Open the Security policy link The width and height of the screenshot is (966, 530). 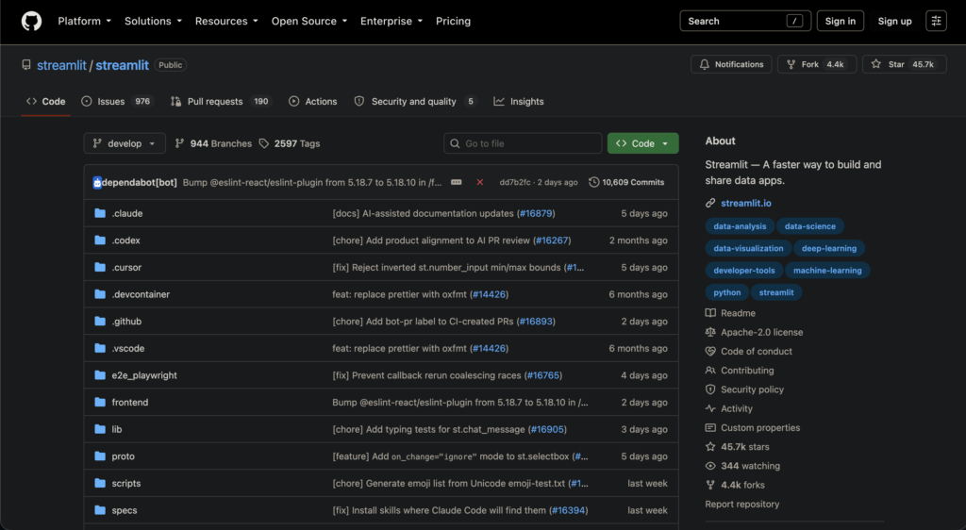(x=752, y=389)
